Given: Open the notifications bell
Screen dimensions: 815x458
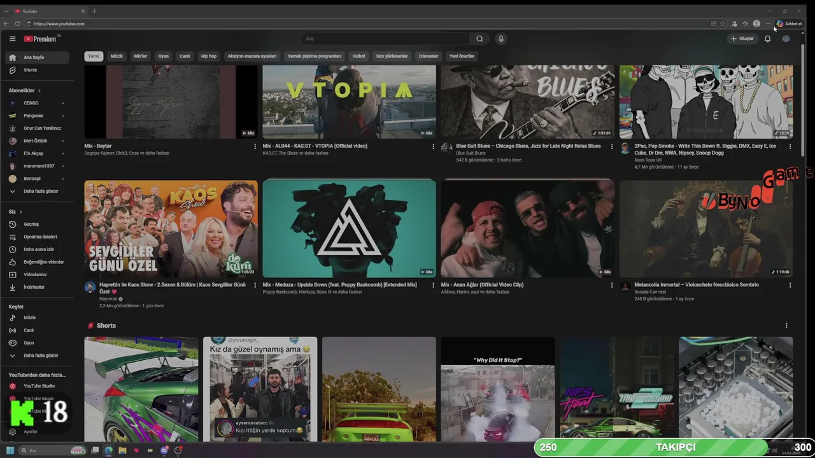Looking at the screenshot, I should click(x=767, y=39).
